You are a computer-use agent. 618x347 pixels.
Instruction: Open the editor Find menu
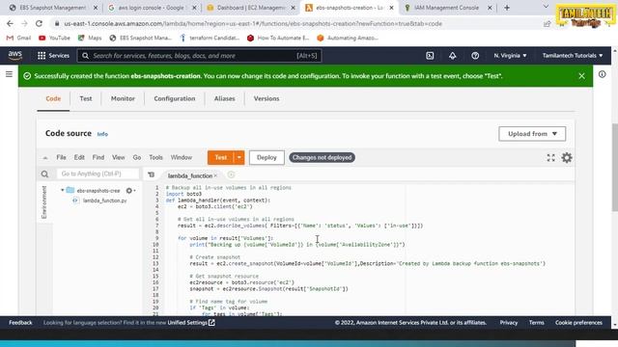[x=98, y=157]
